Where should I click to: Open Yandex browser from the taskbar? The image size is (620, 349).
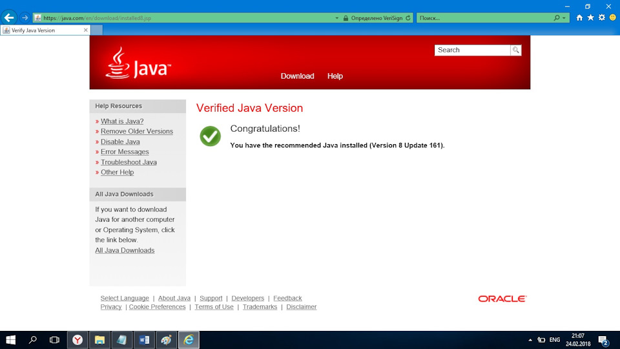click(77, 340)
